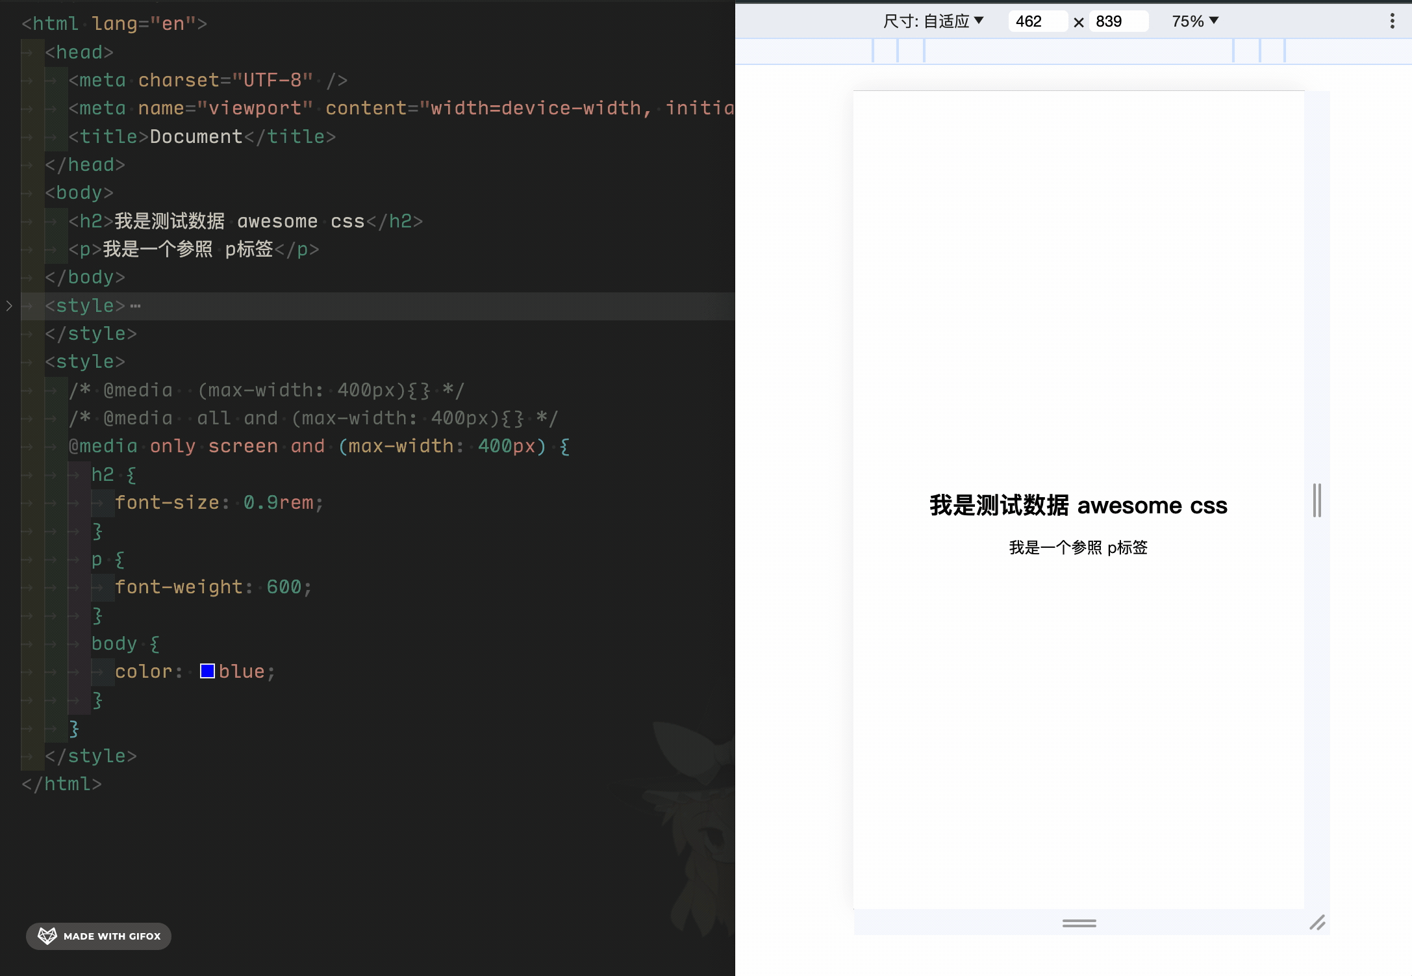This screenshot has height=976, width=1412.
Task: Click the × separator between dimension fields
Action: click(x=1079, y=22)
